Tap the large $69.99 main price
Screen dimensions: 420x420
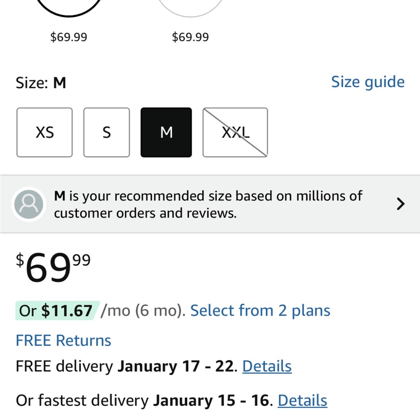coord(53,267)
